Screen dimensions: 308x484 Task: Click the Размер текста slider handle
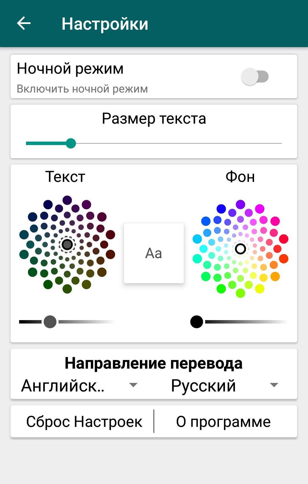(71, 143)
